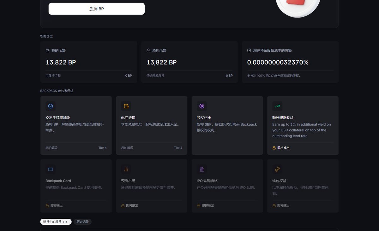Click the 0 BP value for 可质押余额
Image resolution: width=379 pixels, height=231 pixels.
pyautogui.click(x=129, y=76)
